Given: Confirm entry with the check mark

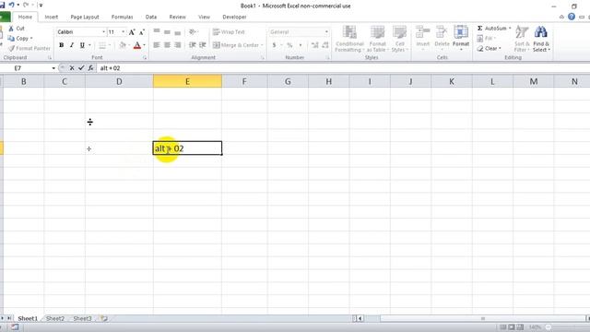Looking at the screenshot, I should click(x=81, y=68).
